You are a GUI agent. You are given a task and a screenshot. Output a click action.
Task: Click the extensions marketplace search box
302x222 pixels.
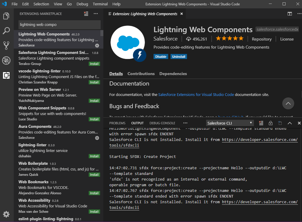(x=60, y=24)
